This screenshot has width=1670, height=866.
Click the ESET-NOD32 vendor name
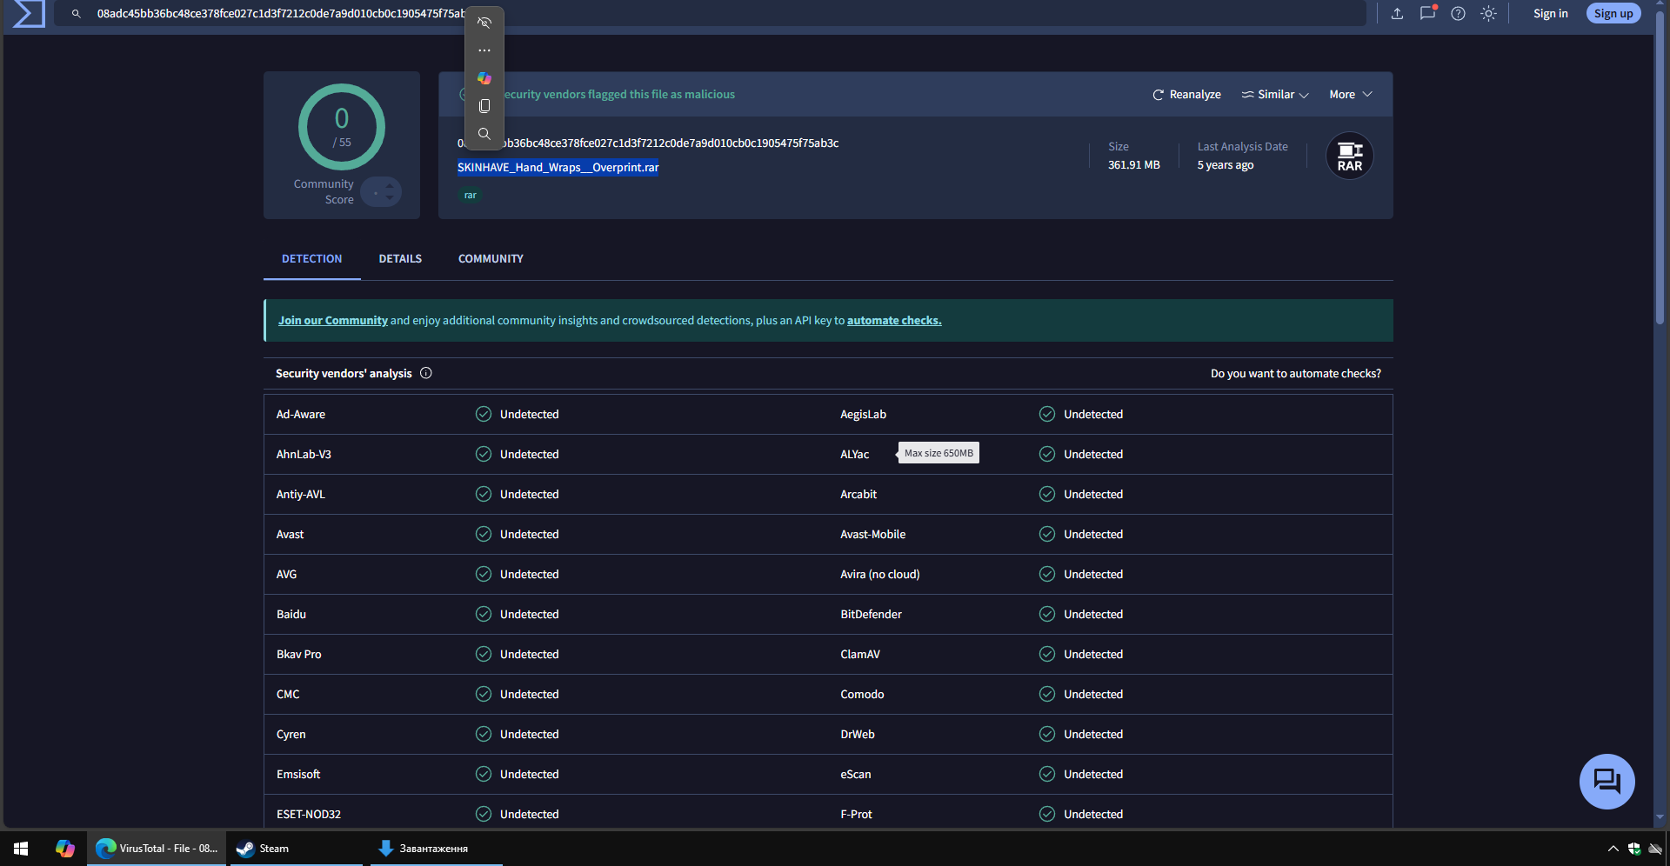tap(309, 814)
